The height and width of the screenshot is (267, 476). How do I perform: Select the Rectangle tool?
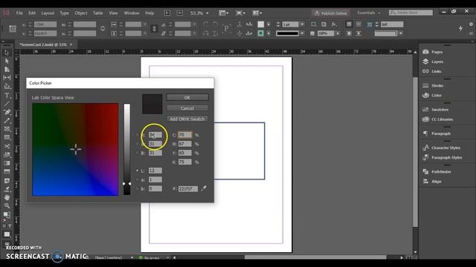[7, 137]
